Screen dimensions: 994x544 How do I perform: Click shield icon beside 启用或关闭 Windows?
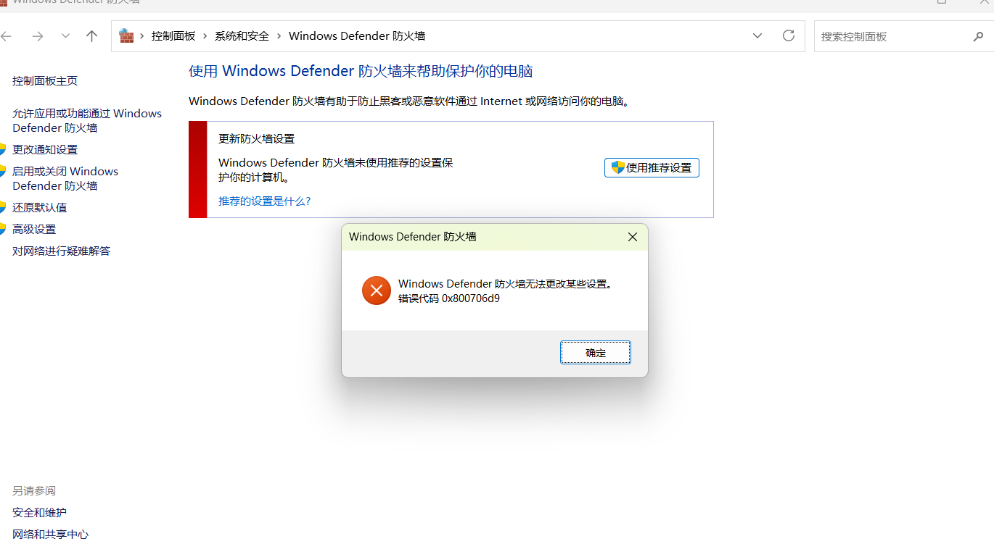(2, 171)
